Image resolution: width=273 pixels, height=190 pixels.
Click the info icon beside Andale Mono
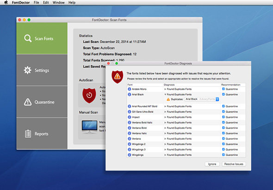pos(130,89)
